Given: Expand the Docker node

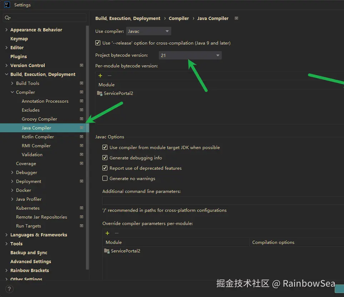Looking at the screenshot, I should click(x=12, y=190).
